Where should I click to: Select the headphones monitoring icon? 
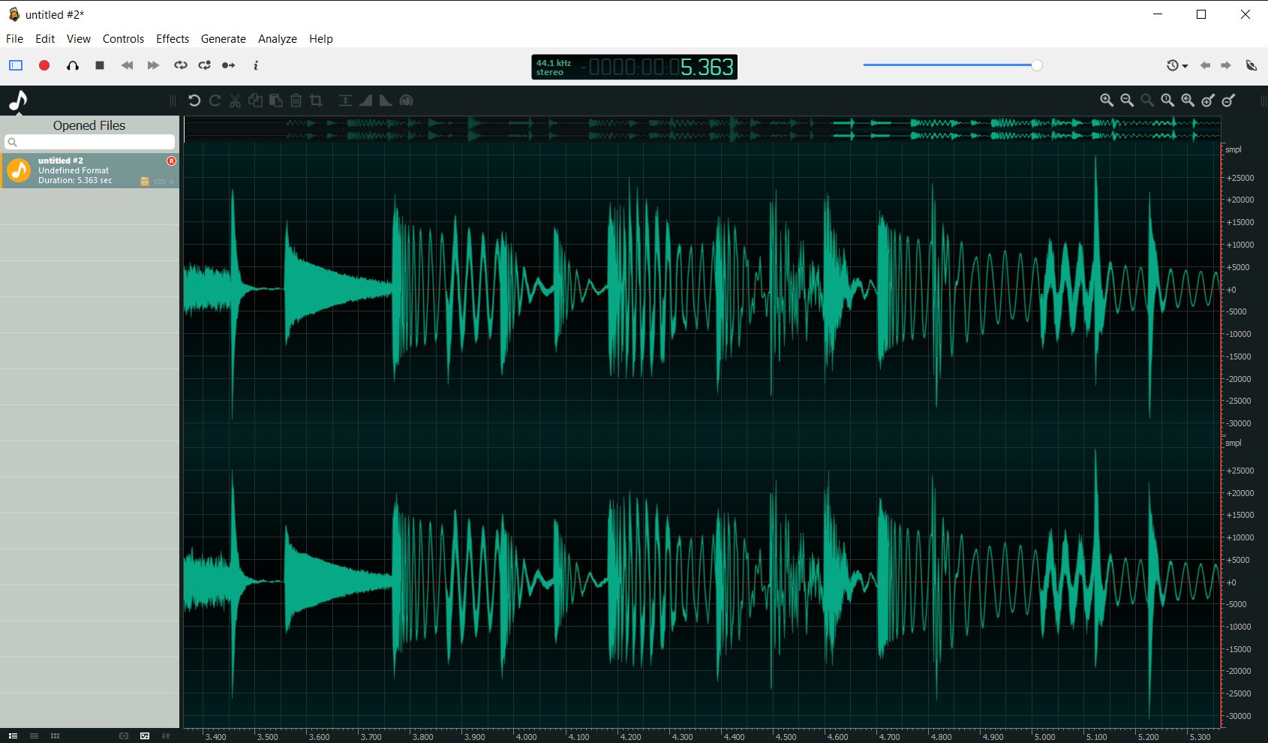(x=72, y=65)
